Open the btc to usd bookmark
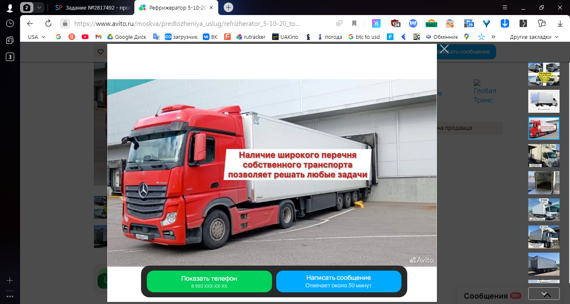The height and width of the screenshot is (304, 570). pos(364,37)
